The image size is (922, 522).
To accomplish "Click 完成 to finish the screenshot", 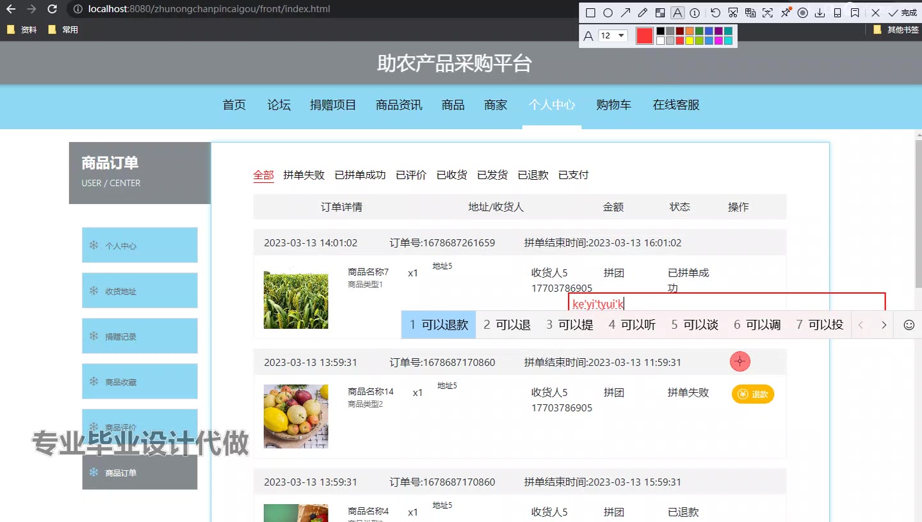I will click(x=902, y=13).
